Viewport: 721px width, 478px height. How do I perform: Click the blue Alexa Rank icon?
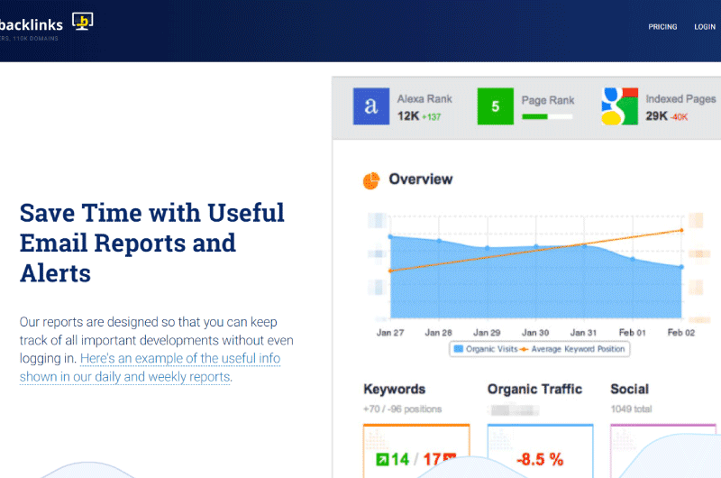371,106
